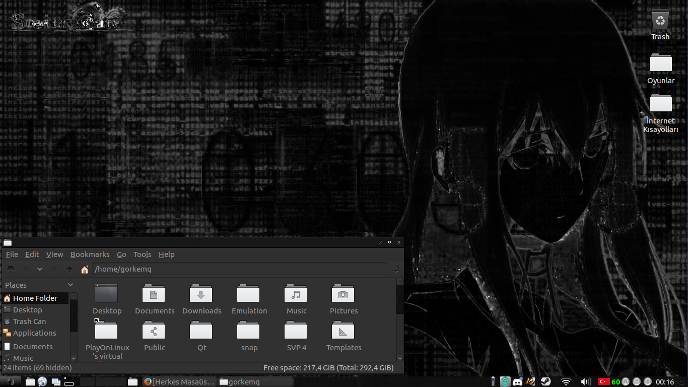Viewport: 688px width, 387px height.
Task: Open Steam from the system tray
Action: tap(545, 382)
